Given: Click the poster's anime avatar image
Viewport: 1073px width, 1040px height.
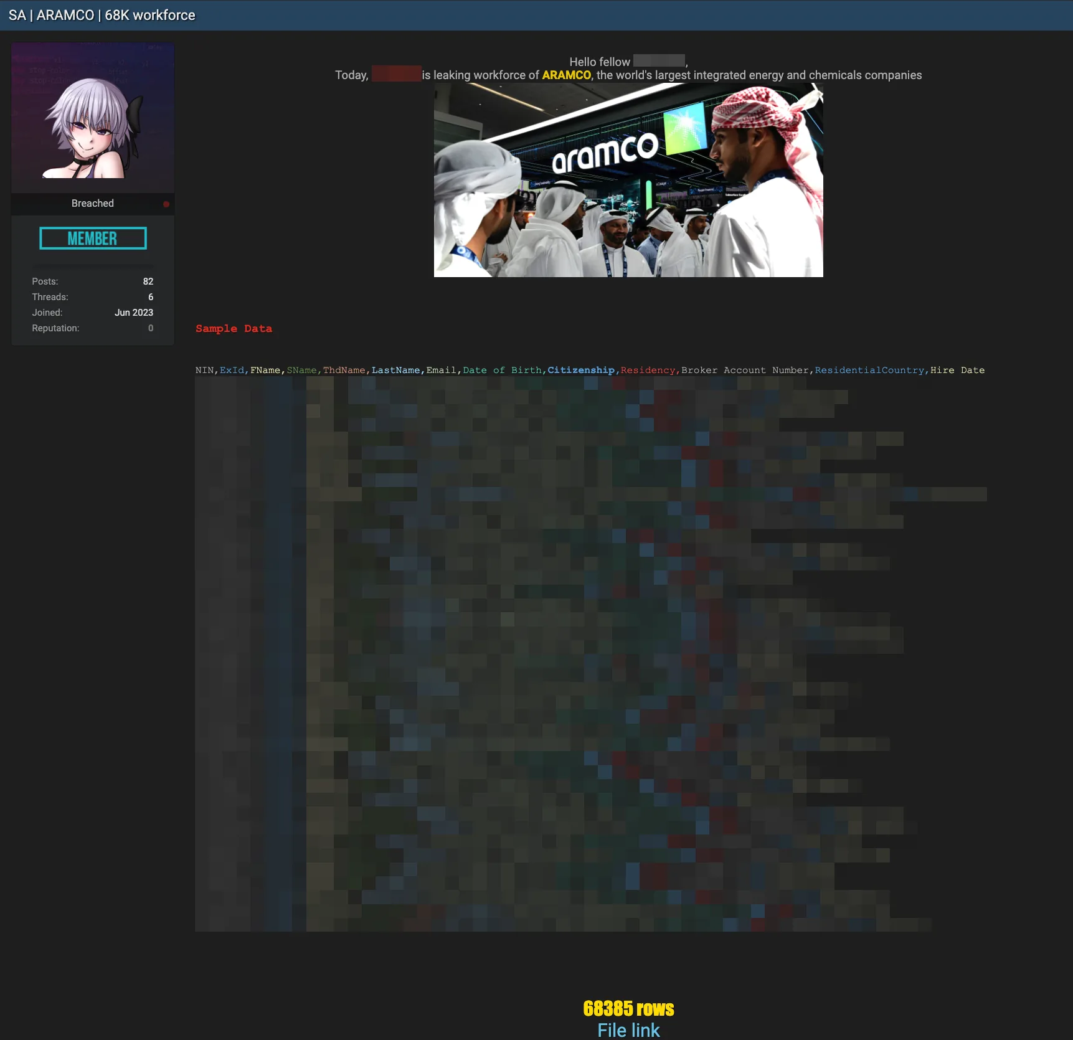Looking at the screenshot, I should pyautogui.click(x=93, y=118).
